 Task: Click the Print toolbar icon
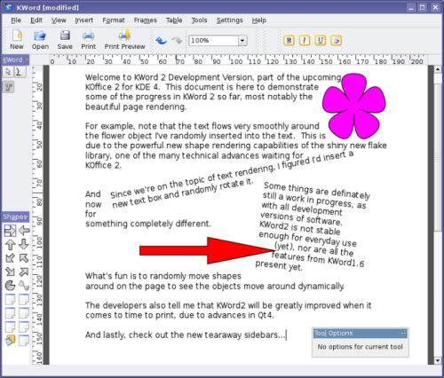click(88, 40)
